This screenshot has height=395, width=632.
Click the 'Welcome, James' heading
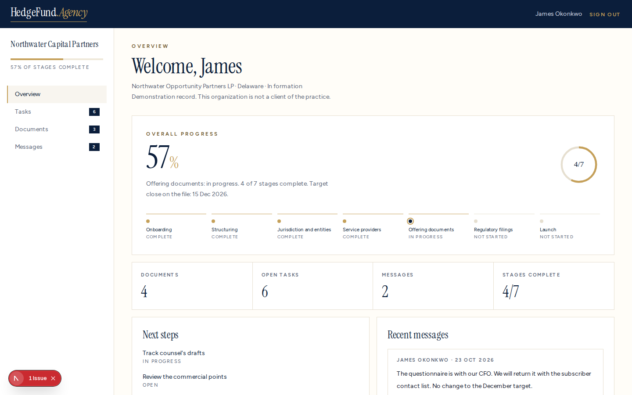pos(187,67)
